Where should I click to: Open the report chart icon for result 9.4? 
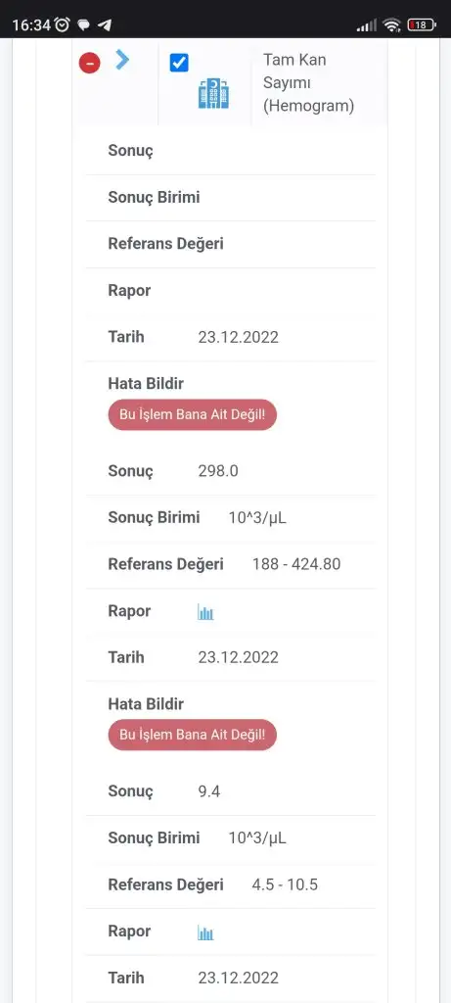click(205, 932)
